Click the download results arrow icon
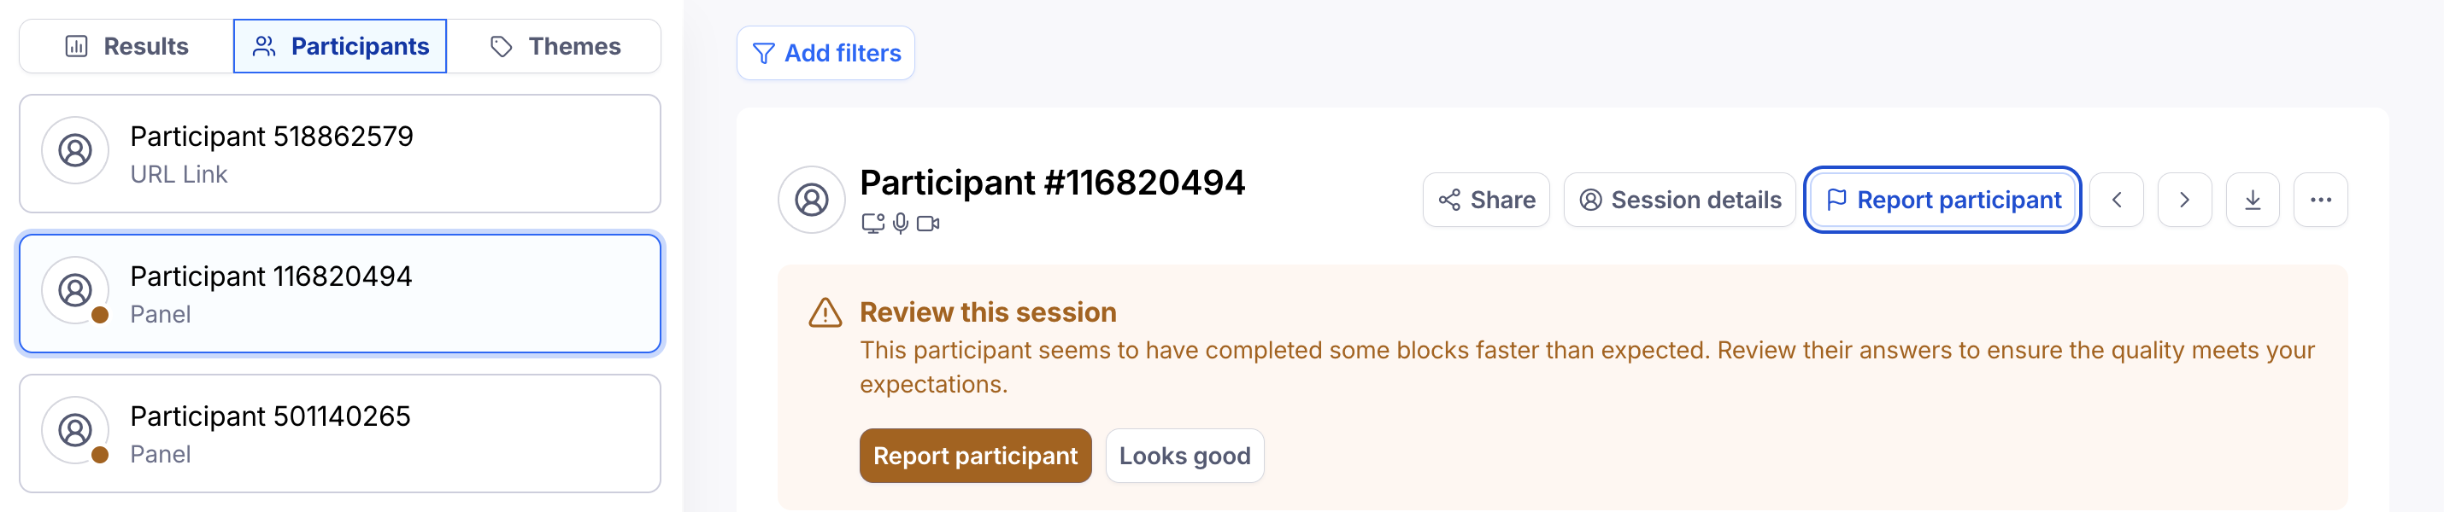Screen dimensions: 2444x512 pyautogui.click(x=2253, y=200)
